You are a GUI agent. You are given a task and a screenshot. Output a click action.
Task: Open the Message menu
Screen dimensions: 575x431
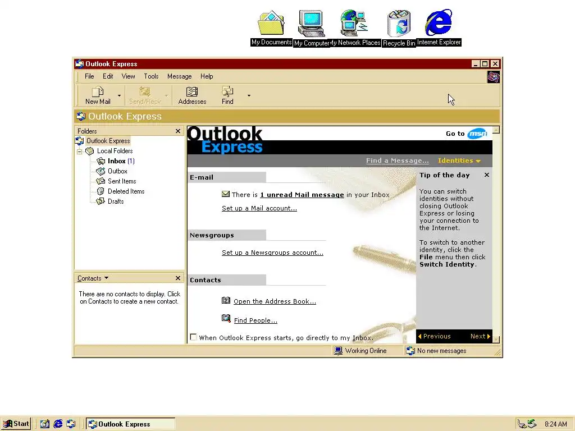click(x=179, y=76)
